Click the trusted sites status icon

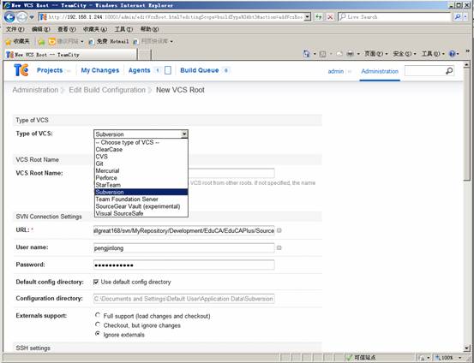[x=350, y=358]
